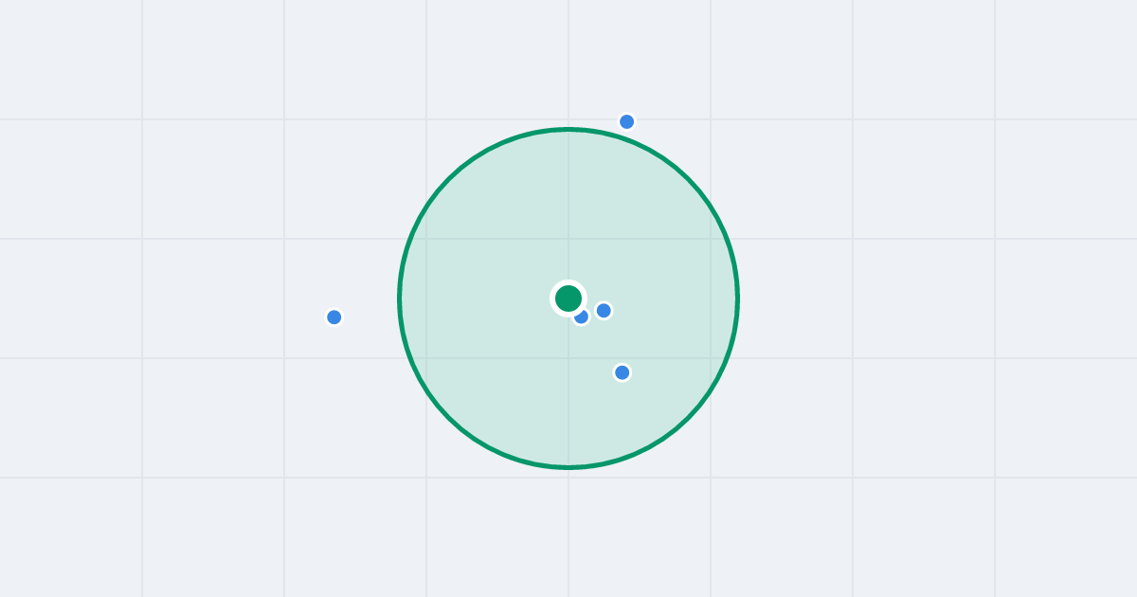This screenshot has height=597, width=1137.
Task: Click the circle outline nearest the top outer blue dot
Action: pos(623,137)
